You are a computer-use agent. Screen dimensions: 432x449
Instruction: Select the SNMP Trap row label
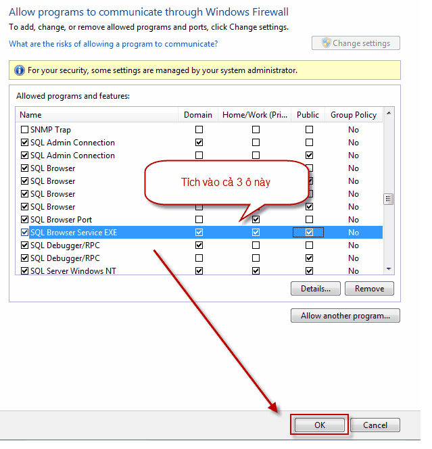coord(51,130)
